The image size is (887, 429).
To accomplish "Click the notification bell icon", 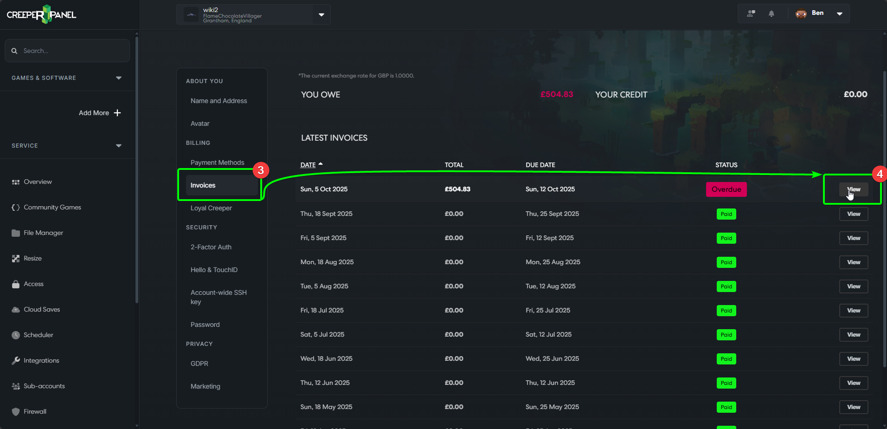I will point(771,13).
